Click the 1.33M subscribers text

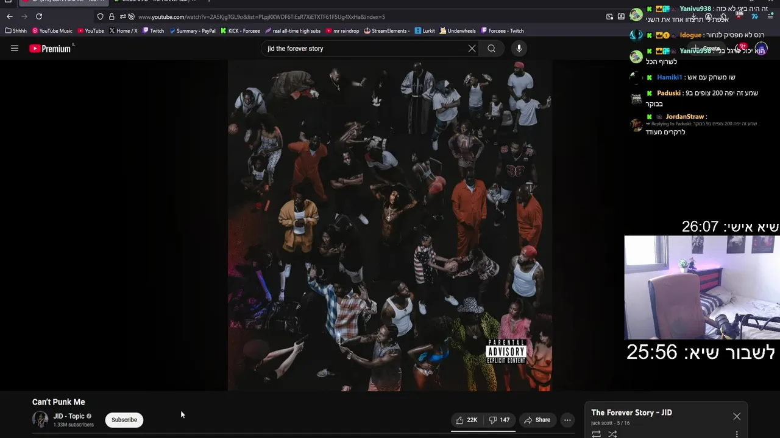[74, 425]
